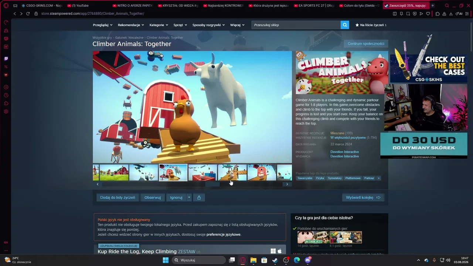Open the Easy Setup menu icon
This screenshot has height=266, width=473.
click(x=468, y=14)
